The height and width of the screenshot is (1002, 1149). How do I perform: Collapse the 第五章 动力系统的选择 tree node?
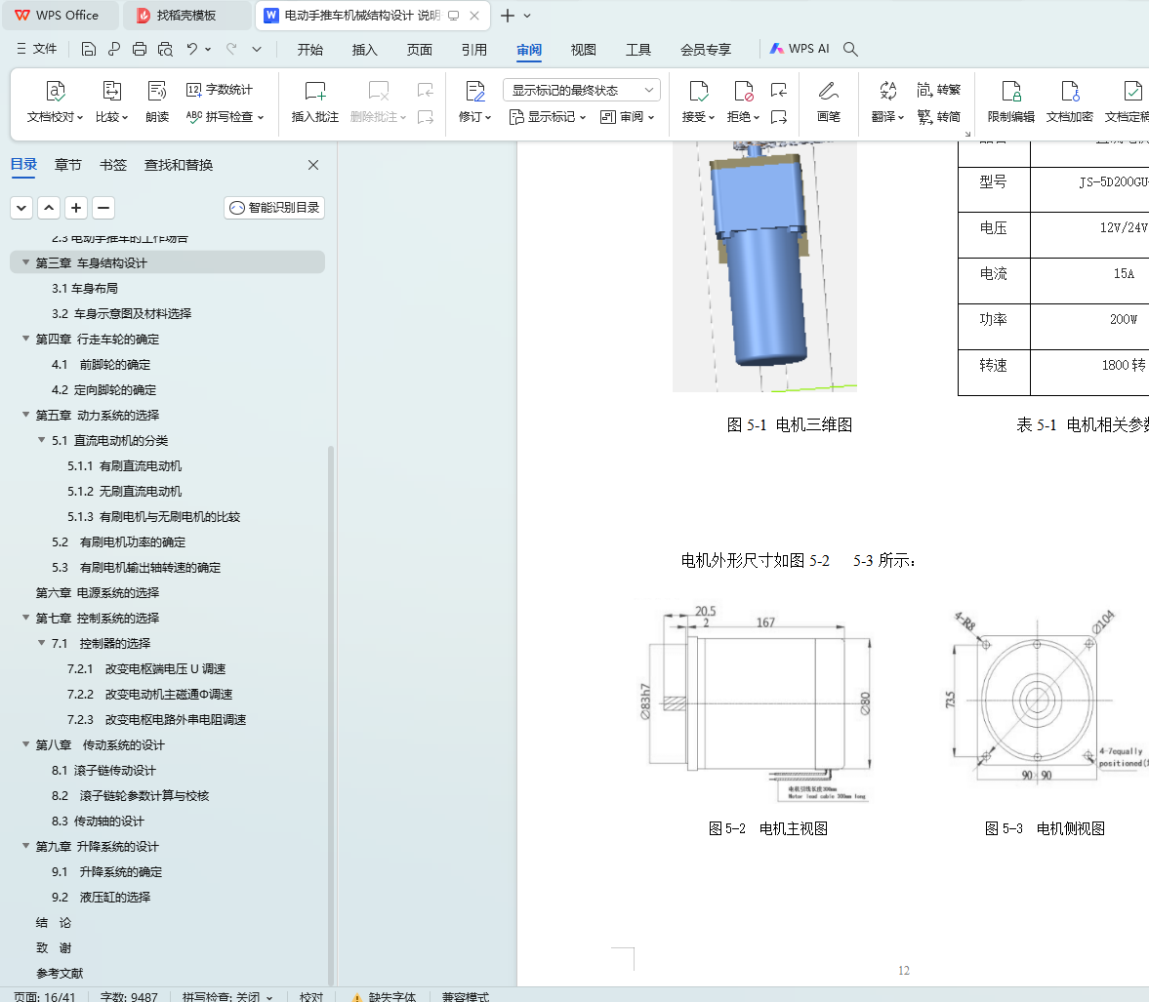pos(26,415)
